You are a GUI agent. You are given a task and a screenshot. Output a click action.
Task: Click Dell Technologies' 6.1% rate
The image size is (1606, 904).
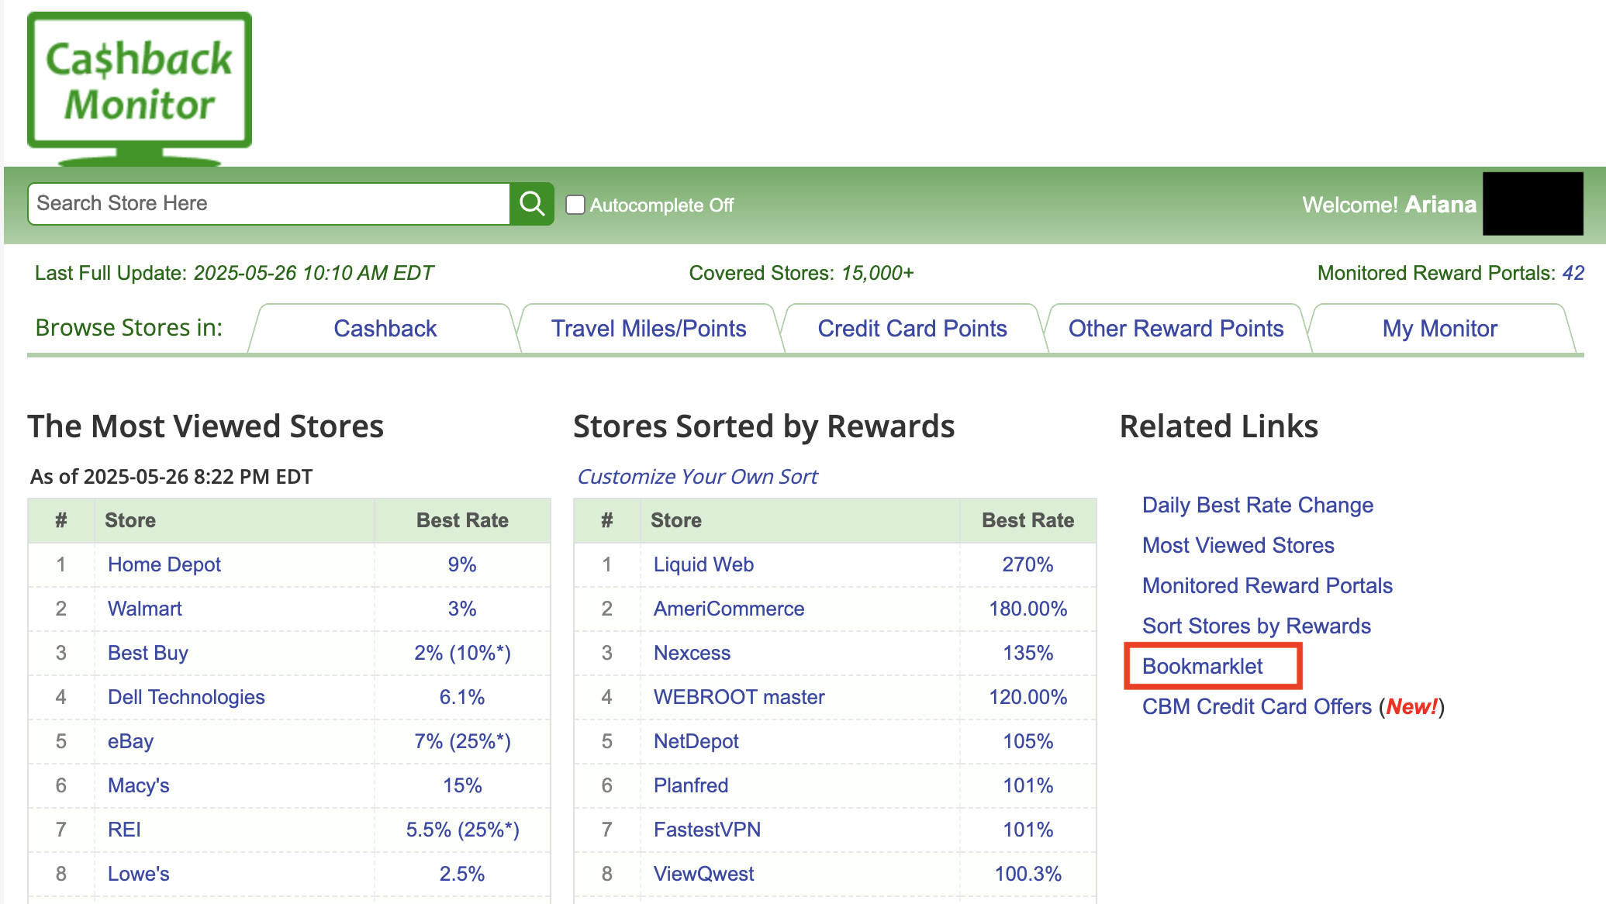[462, 698]
